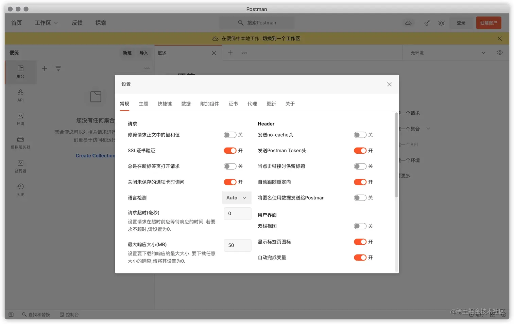Open the API sidebar panel
Image resolution: width=514 pixels, height=324 pixels.
[20, 95]
